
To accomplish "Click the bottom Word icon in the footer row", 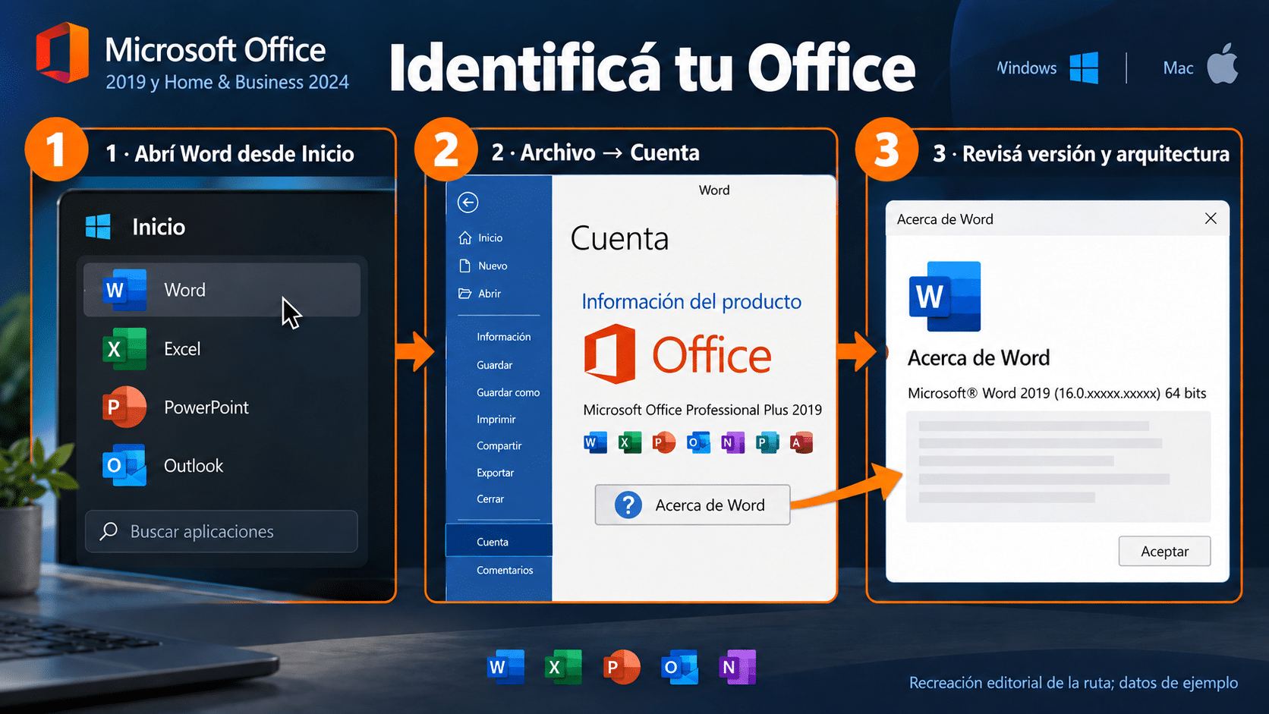I will (x=505, y=667).
